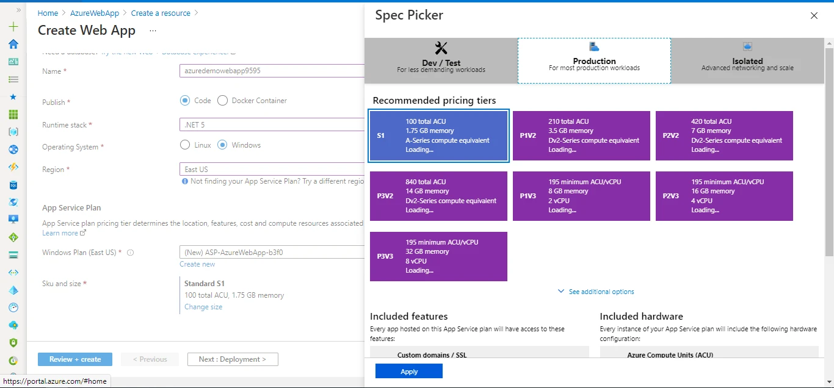Click the All services list icon
The width and height of the screenshot is (834, 388).
[x=13, y=79]
